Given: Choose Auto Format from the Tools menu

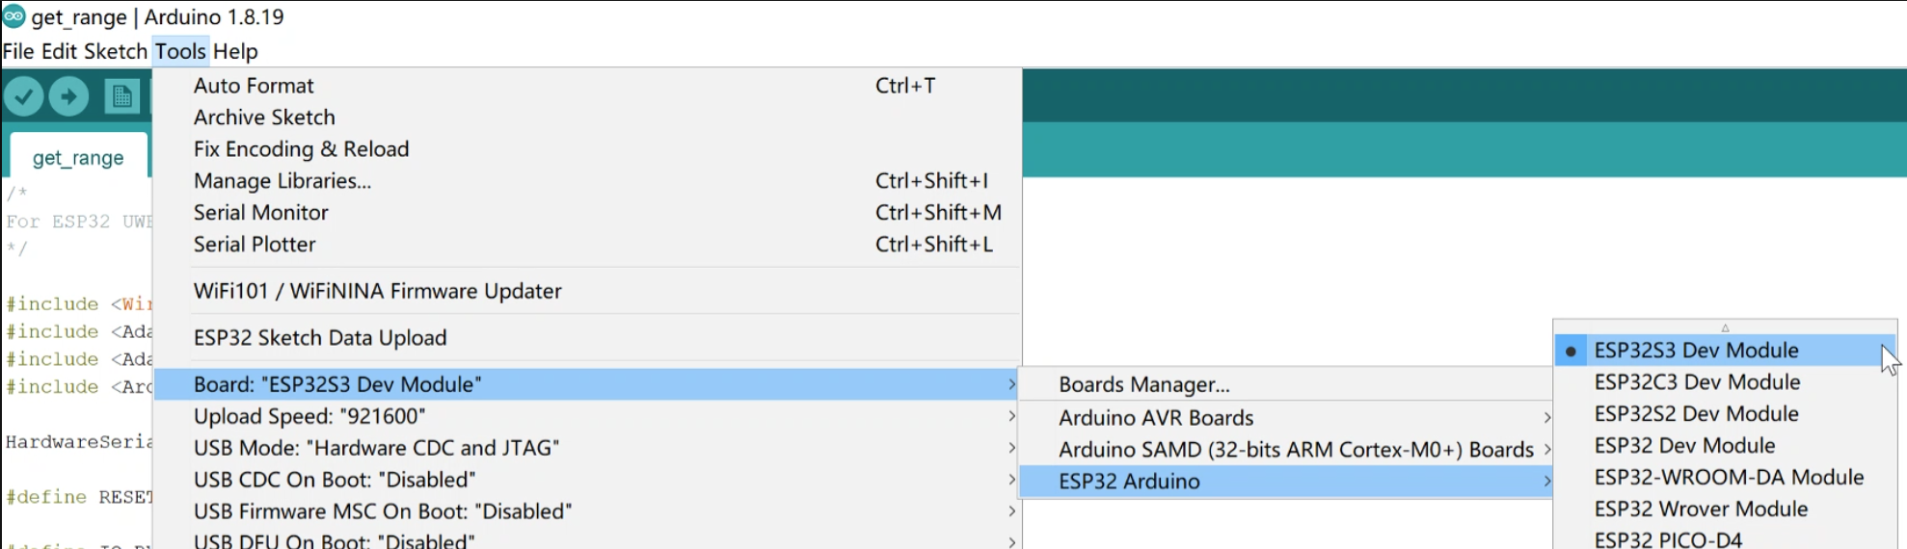Looking at the screenshot, I should pyautogui.click(x=587, y=86).
